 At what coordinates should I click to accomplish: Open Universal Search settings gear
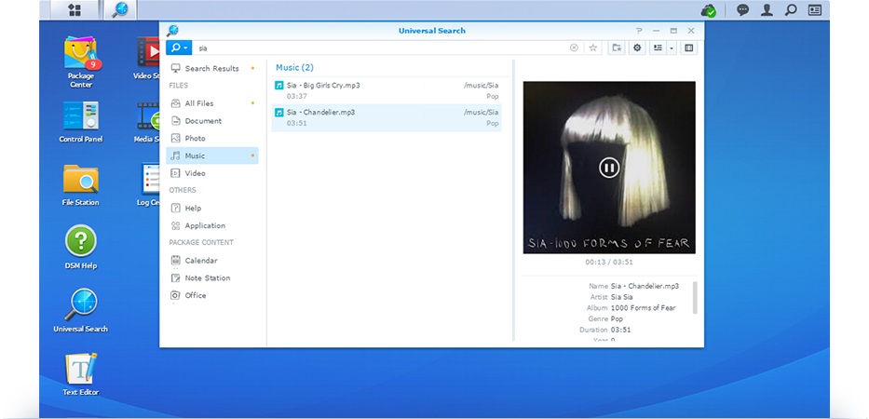coord(637,47)
